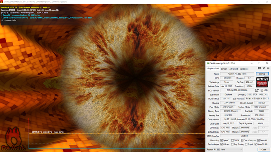271x152 pixels.
Task: Toggle the CUDA checkbox
Action: (232, 140)
